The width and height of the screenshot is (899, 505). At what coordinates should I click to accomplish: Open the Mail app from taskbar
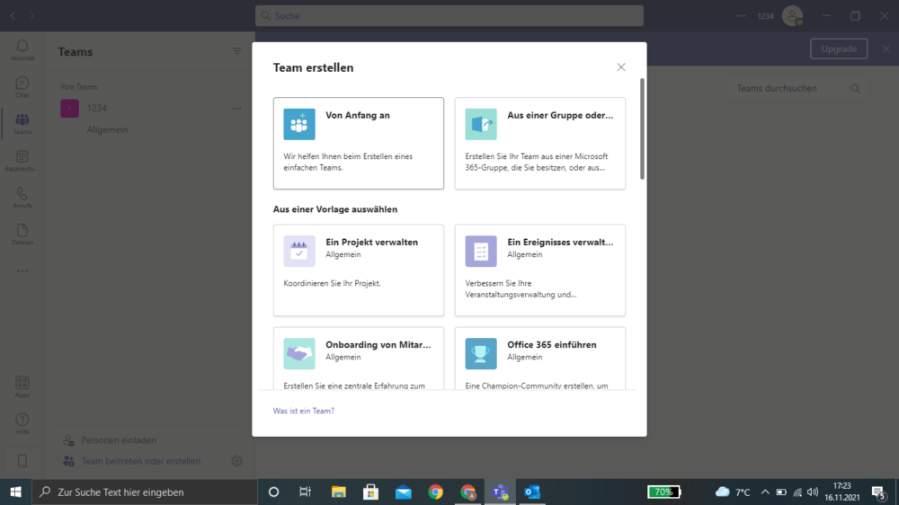(x=403, y=492)
